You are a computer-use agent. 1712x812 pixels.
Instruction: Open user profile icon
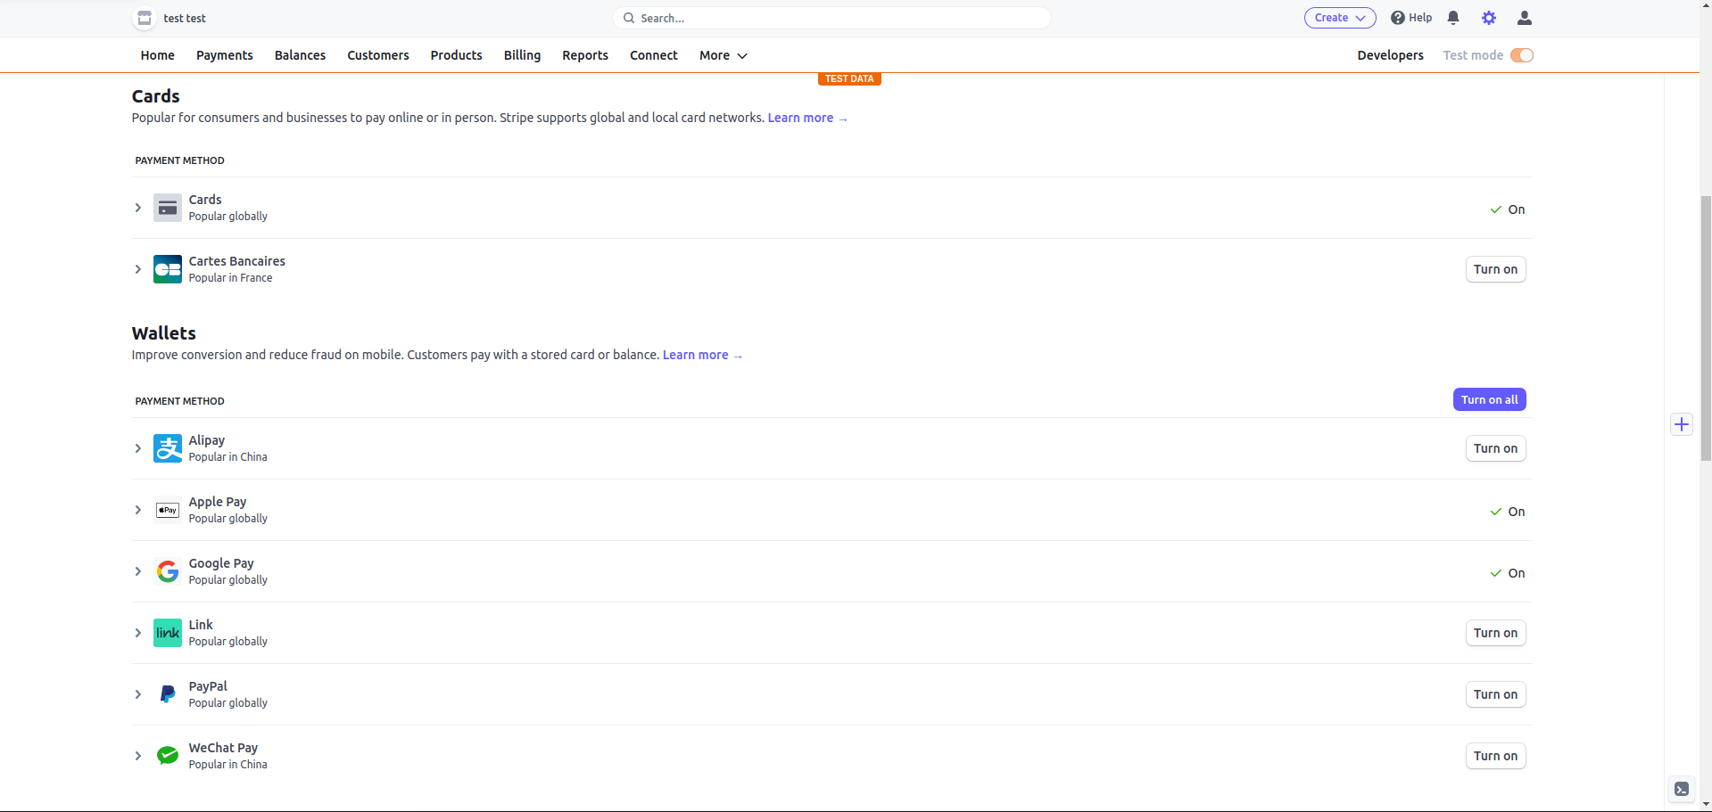[1525, 18]
